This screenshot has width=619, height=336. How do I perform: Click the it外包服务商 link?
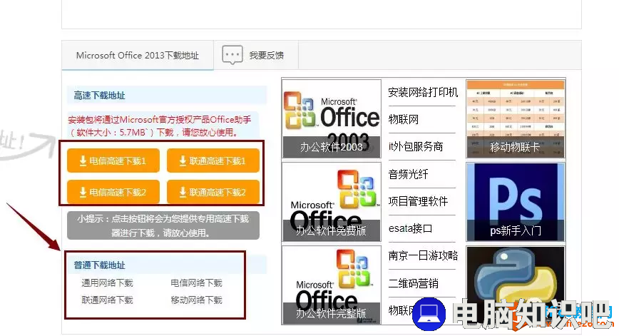pyautogui.click(x=416, y=147)
